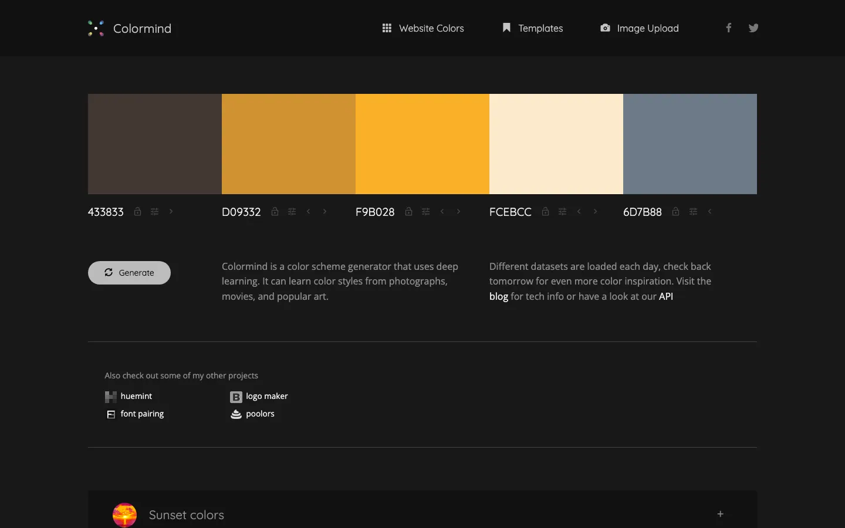This screenshot has height=528, width=845.
Task: Expand the Sunset colors section
Action: pos(720,514)
